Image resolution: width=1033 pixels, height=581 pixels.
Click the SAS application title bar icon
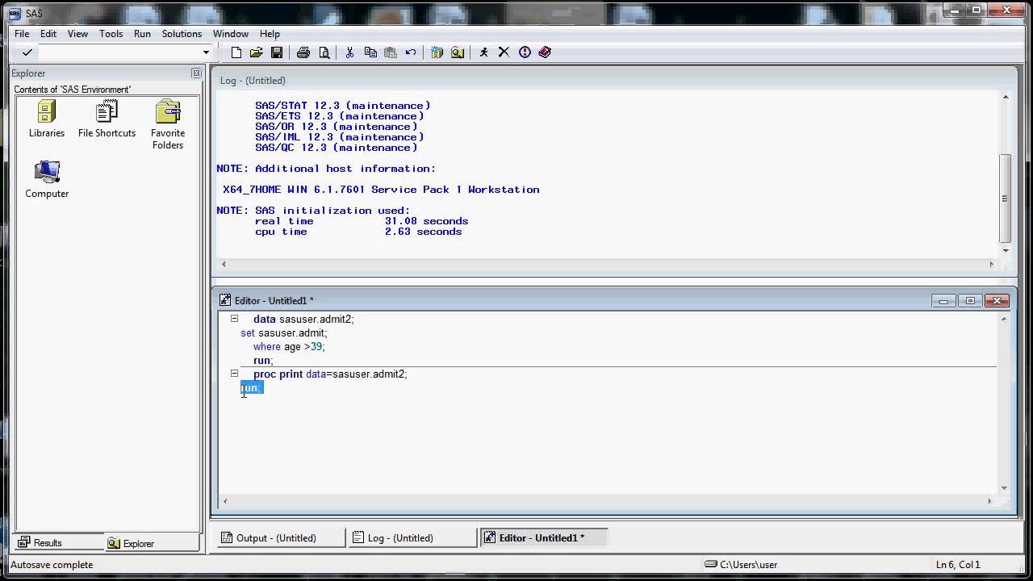(x=15, y=12)
